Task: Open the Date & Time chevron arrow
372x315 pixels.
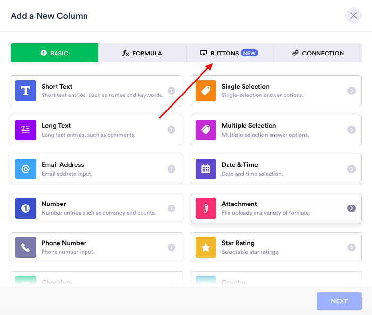Action: [351, 169]
